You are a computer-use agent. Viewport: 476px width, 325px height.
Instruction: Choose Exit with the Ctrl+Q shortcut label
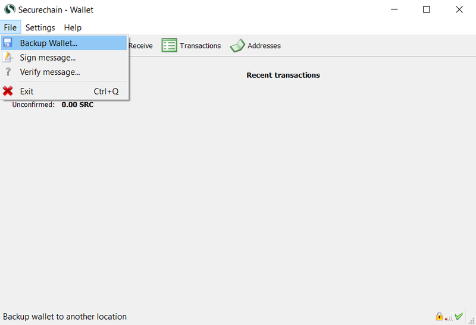(64, 91)
